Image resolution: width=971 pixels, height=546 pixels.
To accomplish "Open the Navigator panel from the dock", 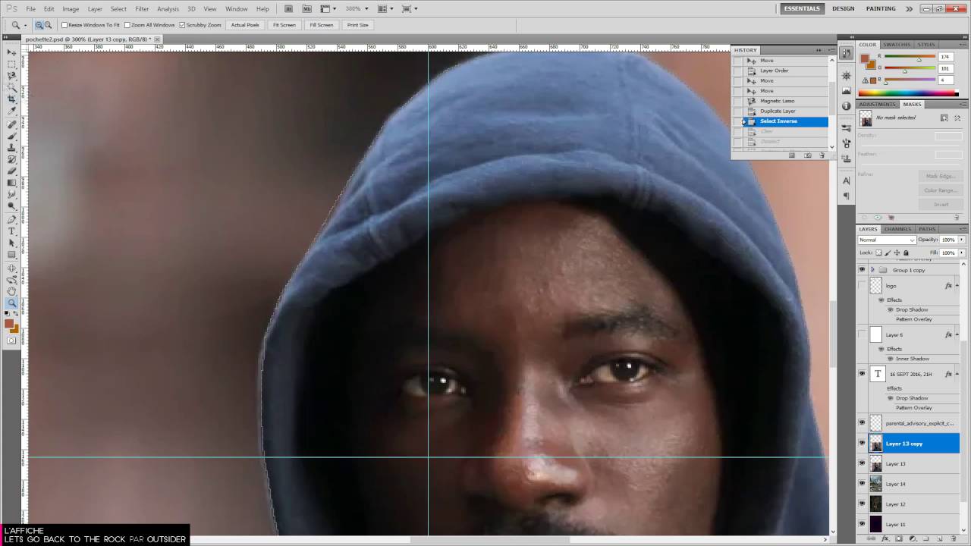I will pyautogui.click(x=847, y=75).
